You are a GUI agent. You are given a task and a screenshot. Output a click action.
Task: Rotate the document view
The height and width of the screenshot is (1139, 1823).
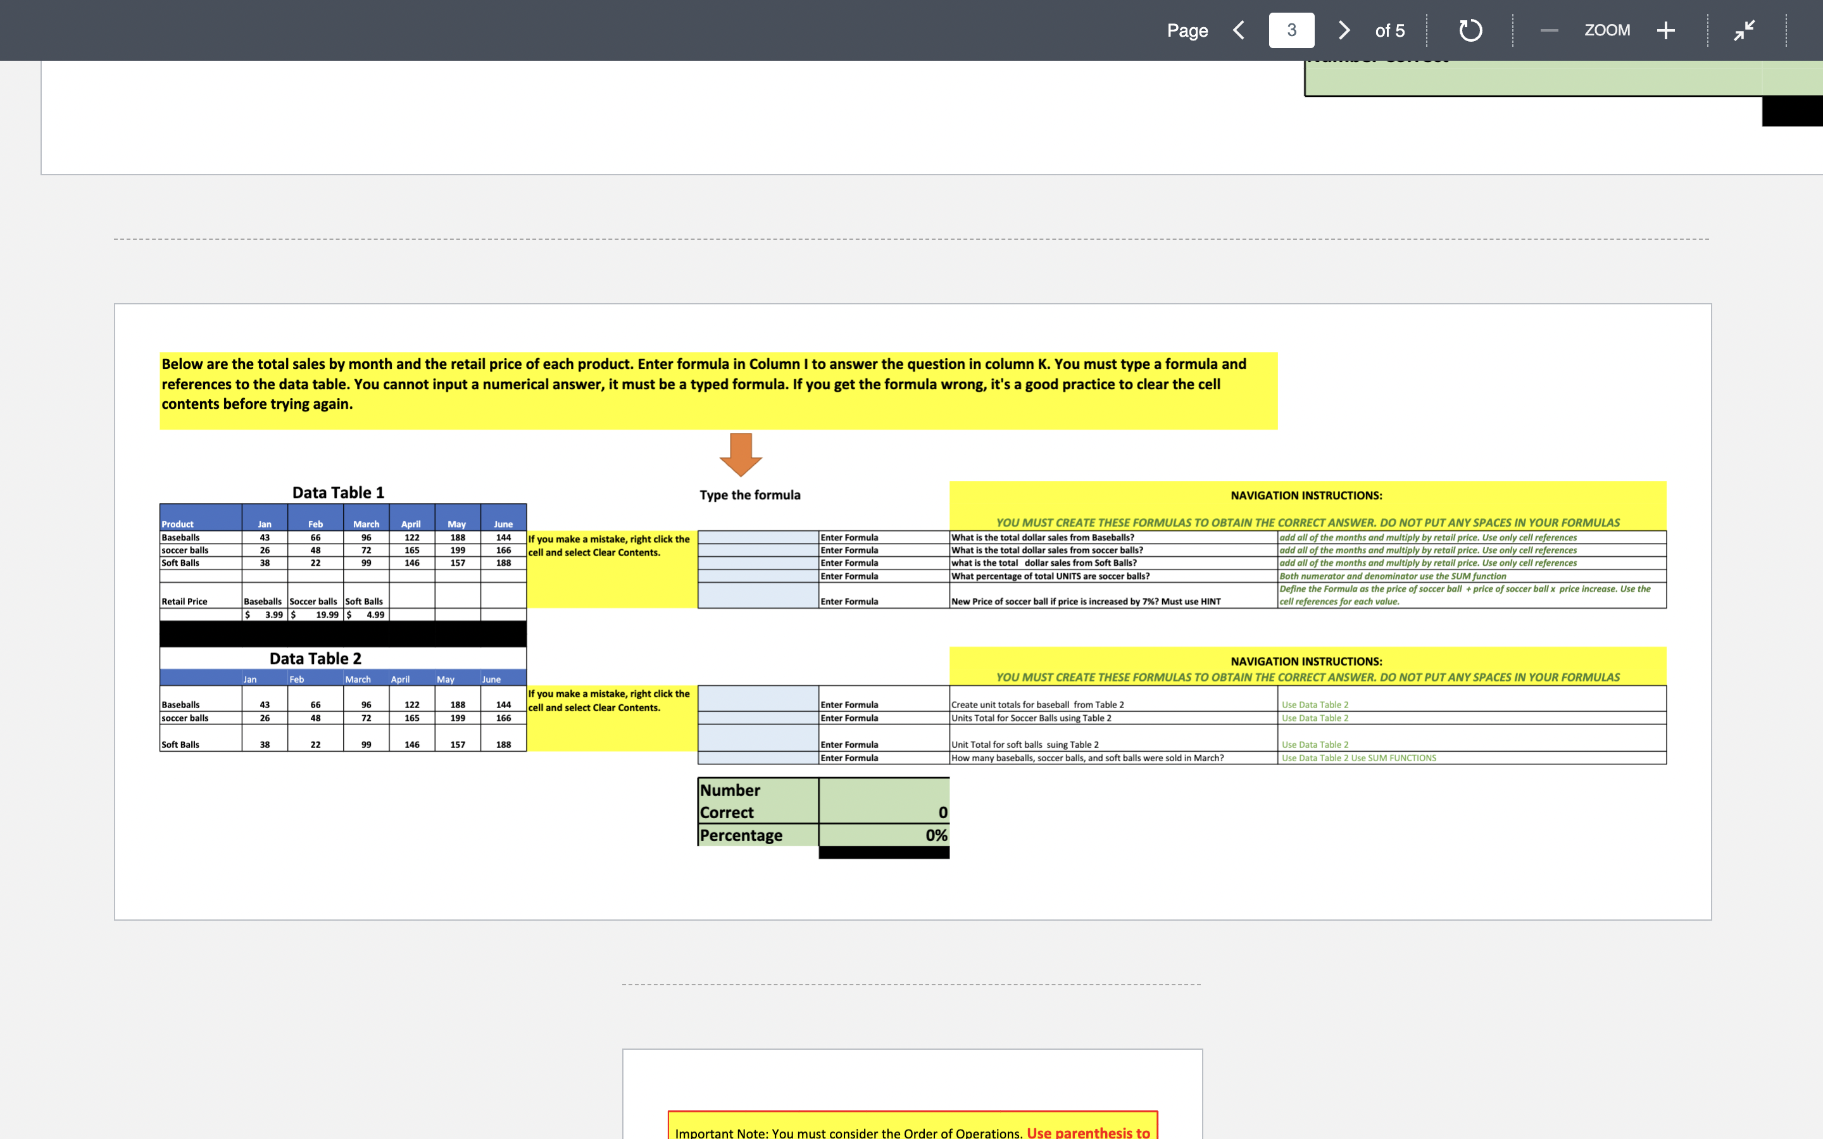tap(1469, 30)
